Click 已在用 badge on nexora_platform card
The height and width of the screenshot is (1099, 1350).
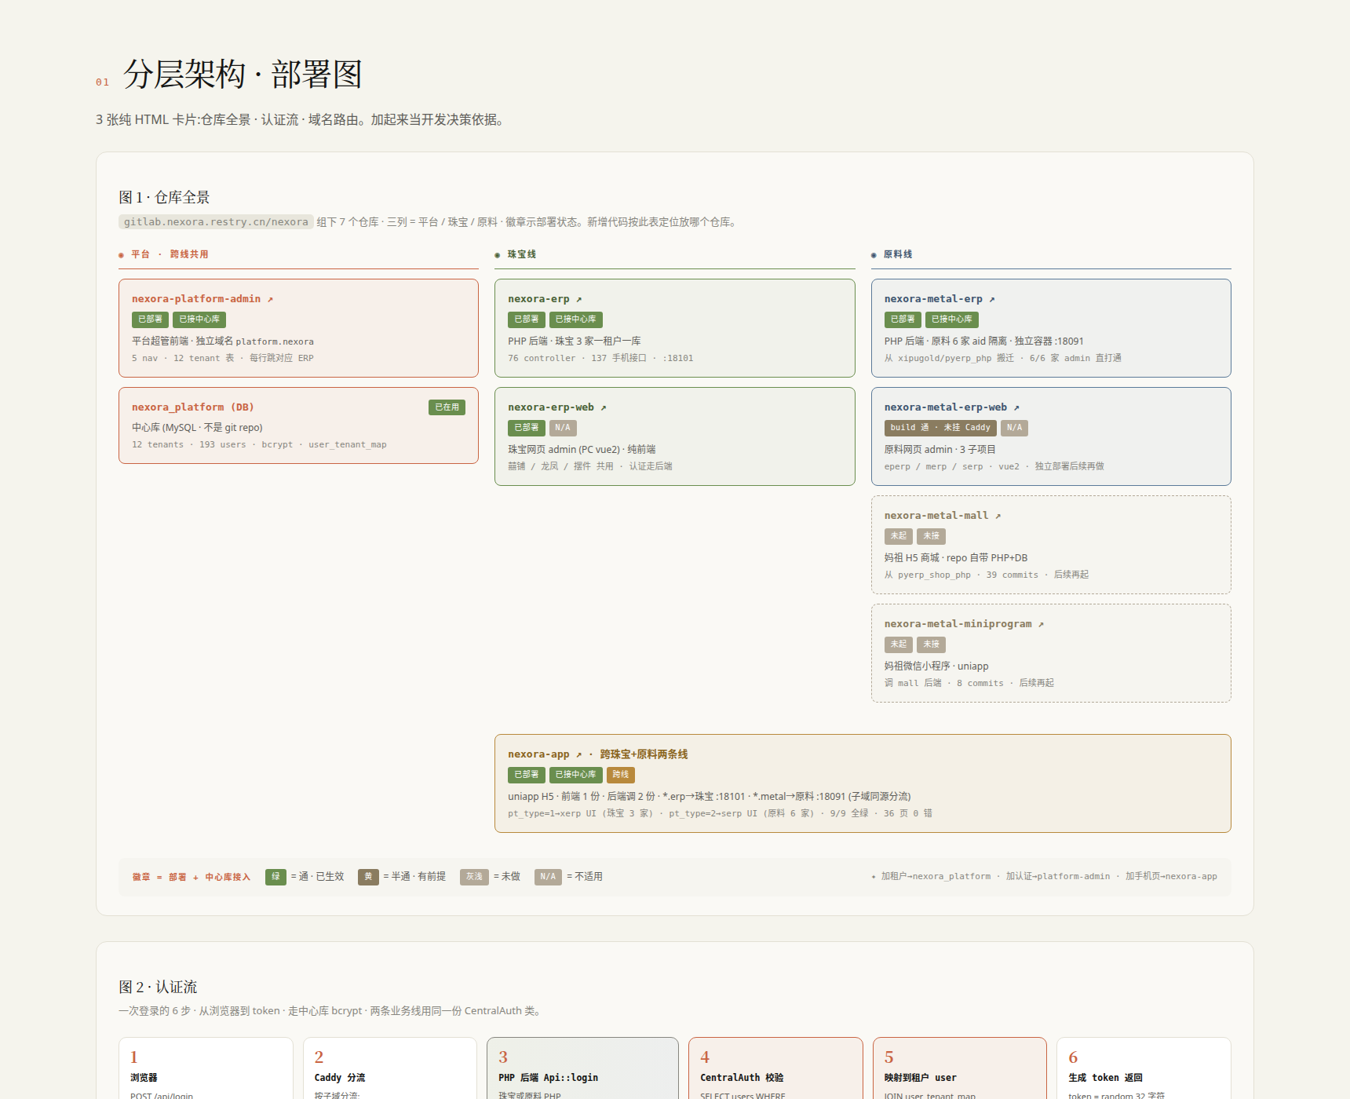(447, 407)
